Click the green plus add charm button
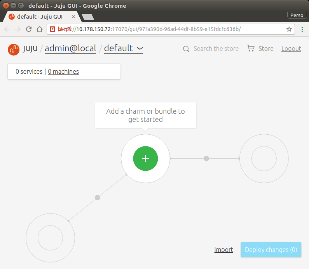 145,158
